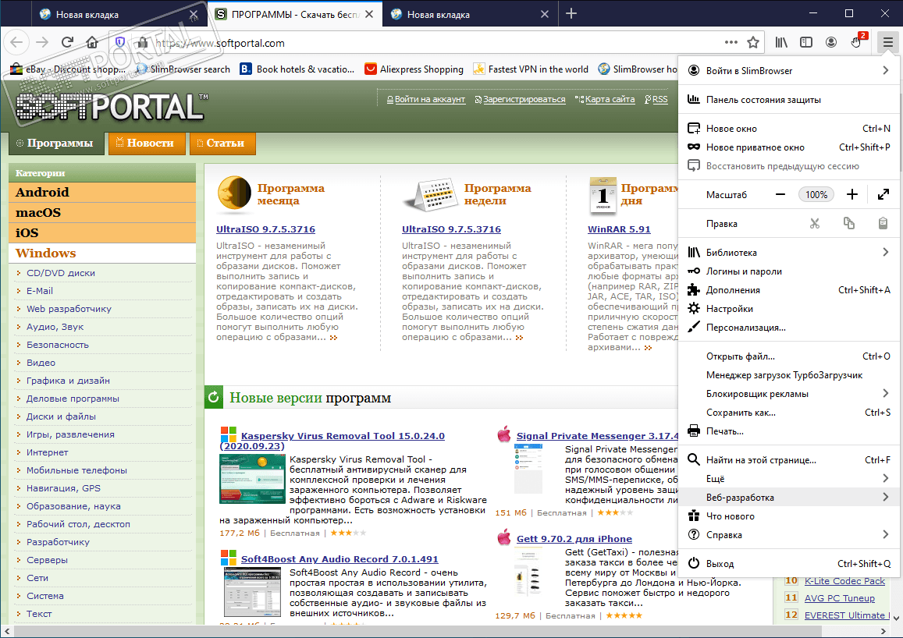
Task: Click Войти на аккаунт link
Action: (x=429, y=99)
